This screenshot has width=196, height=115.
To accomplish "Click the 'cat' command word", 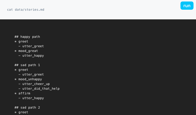I will [x=10, y=10].
